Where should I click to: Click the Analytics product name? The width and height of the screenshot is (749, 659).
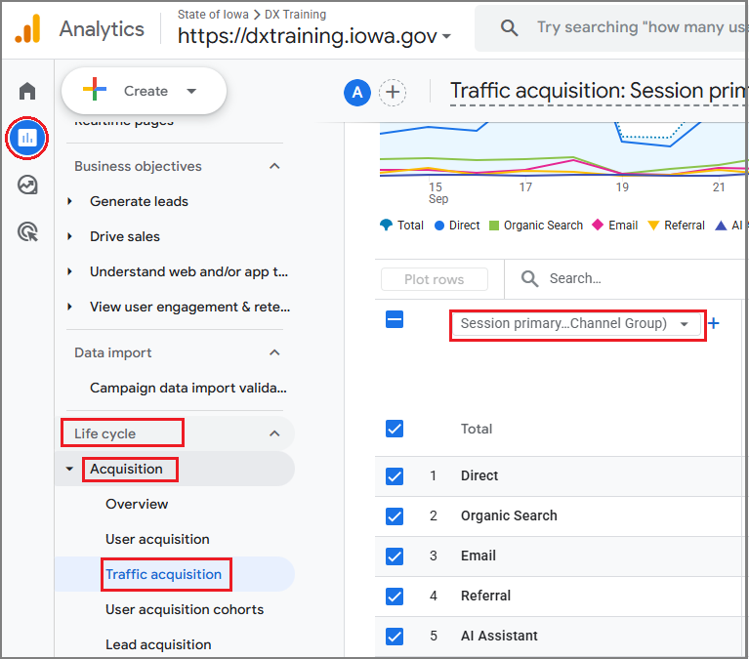click(x=102, y=29)
